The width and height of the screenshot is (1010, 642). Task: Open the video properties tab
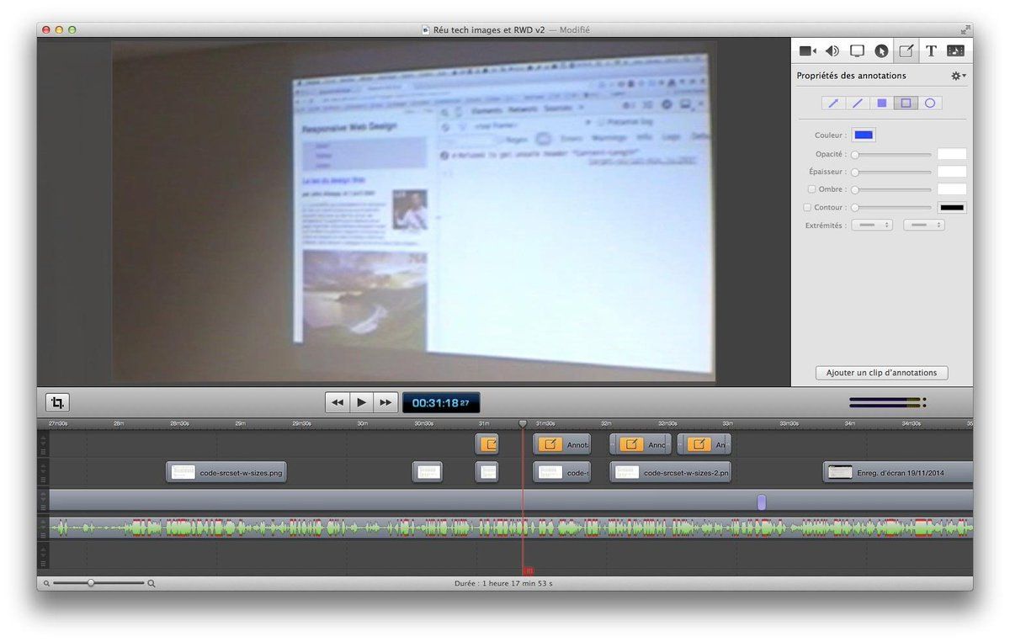pyautogui.click(x=808, y=50)
